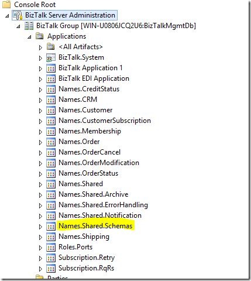Expand the Names.OrderCancel node
The image size is (251, 281).
pos(40,153)
